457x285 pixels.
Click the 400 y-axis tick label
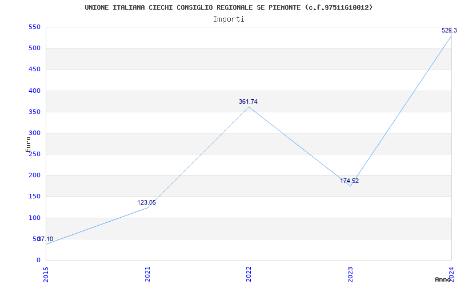tap(34, 91)
